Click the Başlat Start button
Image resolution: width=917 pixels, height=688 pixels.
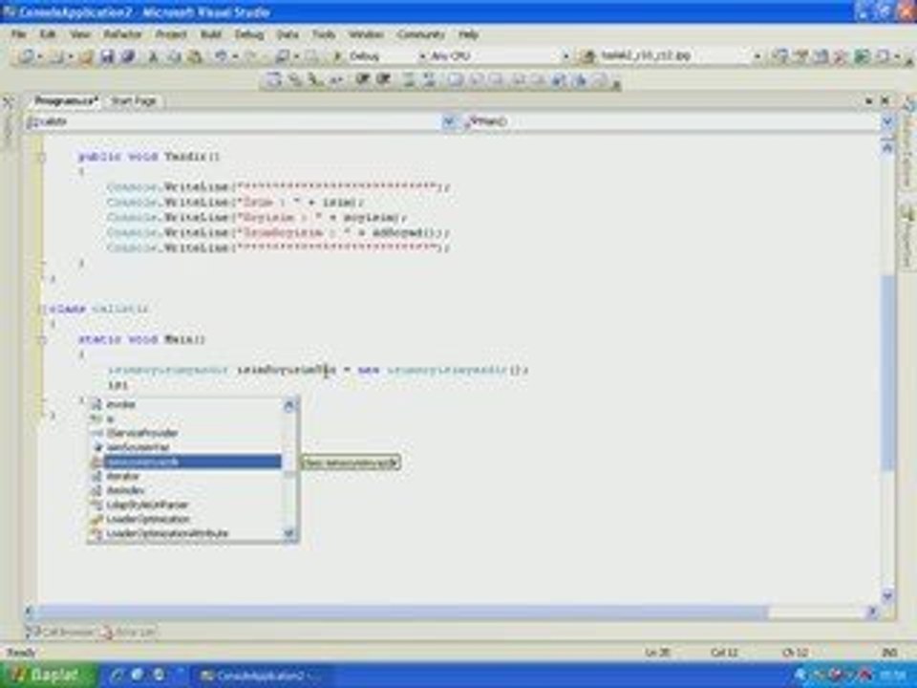coord(47,676)
